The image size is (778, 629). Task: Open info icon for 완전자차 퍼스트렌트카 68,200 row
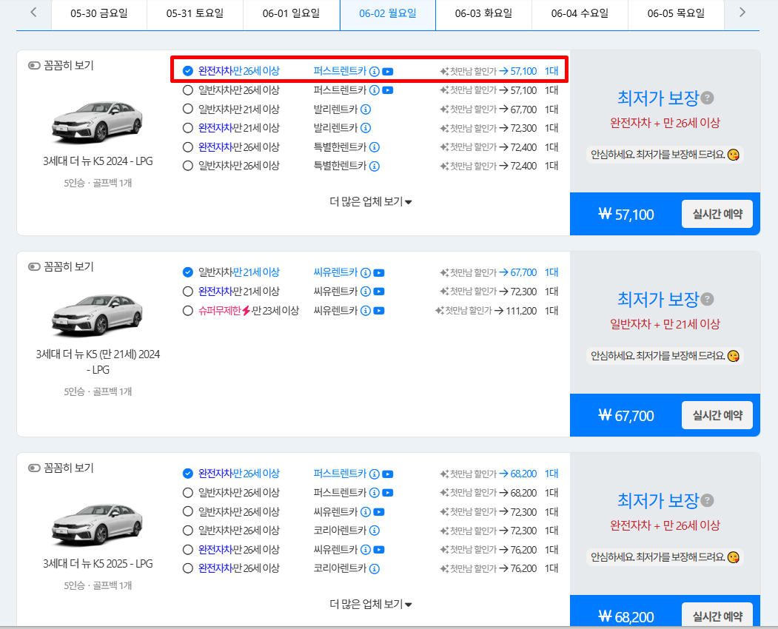(375, 474)
